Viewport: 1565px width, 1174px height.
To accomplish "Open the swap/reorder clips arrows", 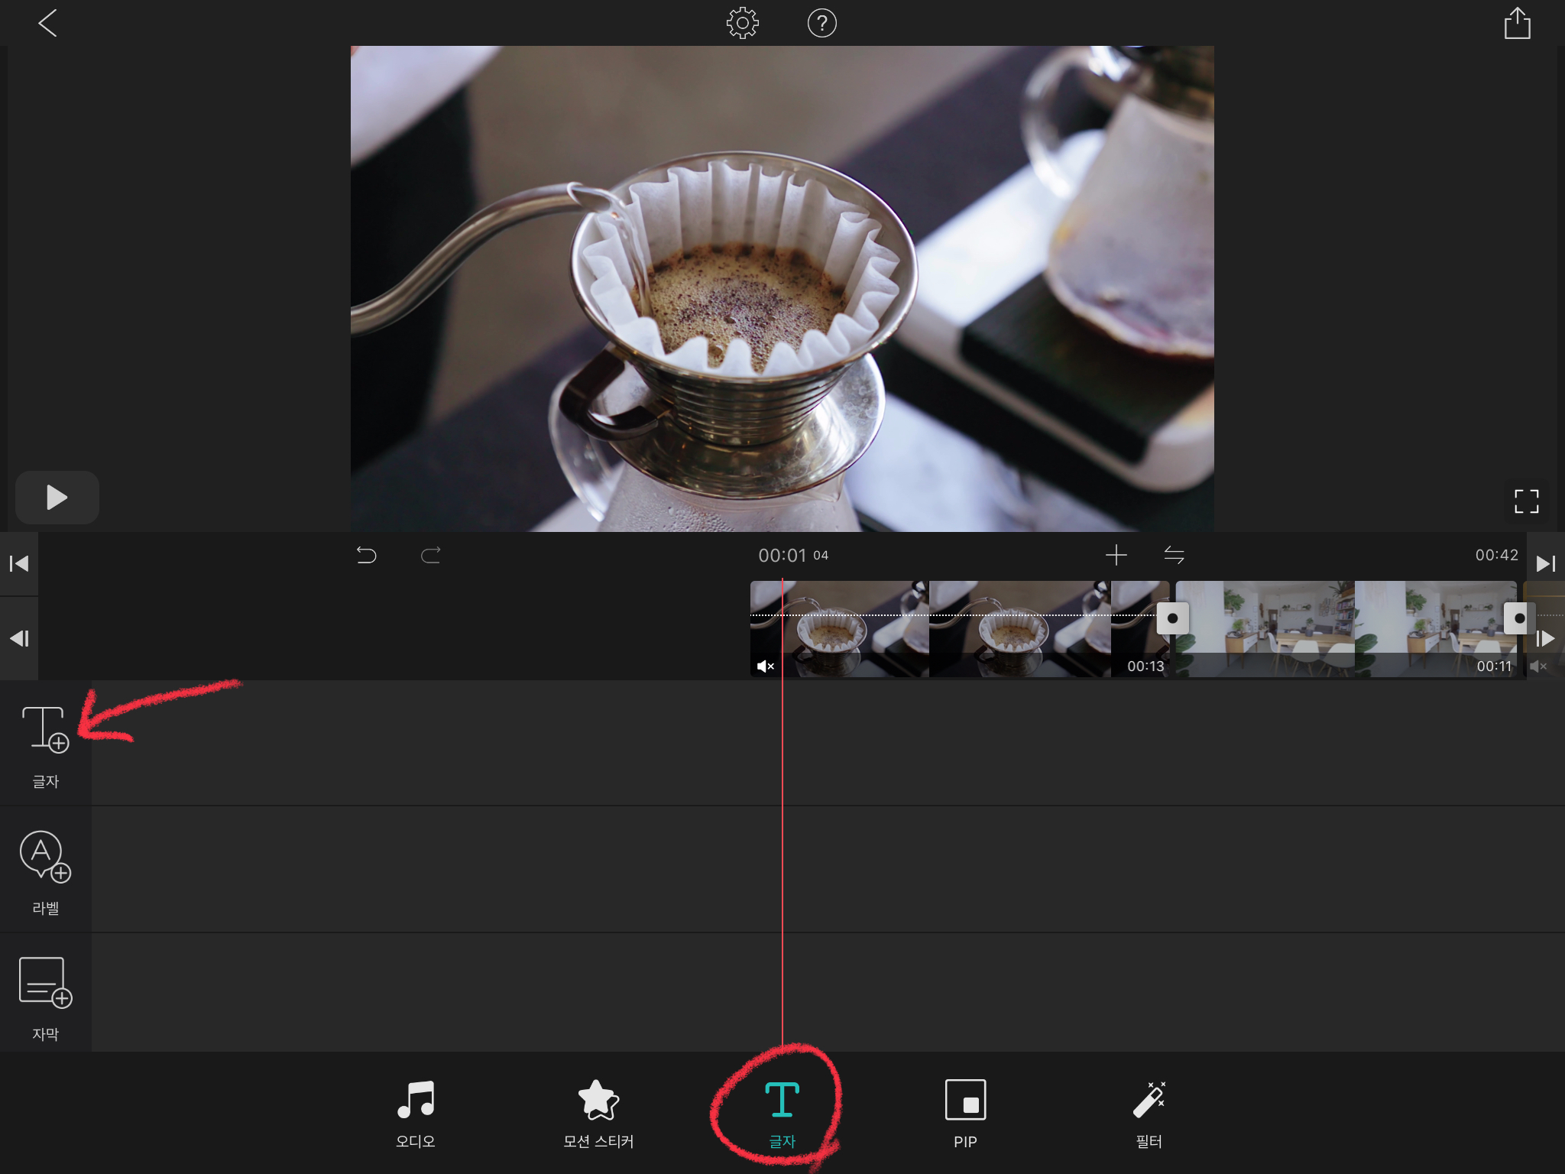I will point(1174,555).
